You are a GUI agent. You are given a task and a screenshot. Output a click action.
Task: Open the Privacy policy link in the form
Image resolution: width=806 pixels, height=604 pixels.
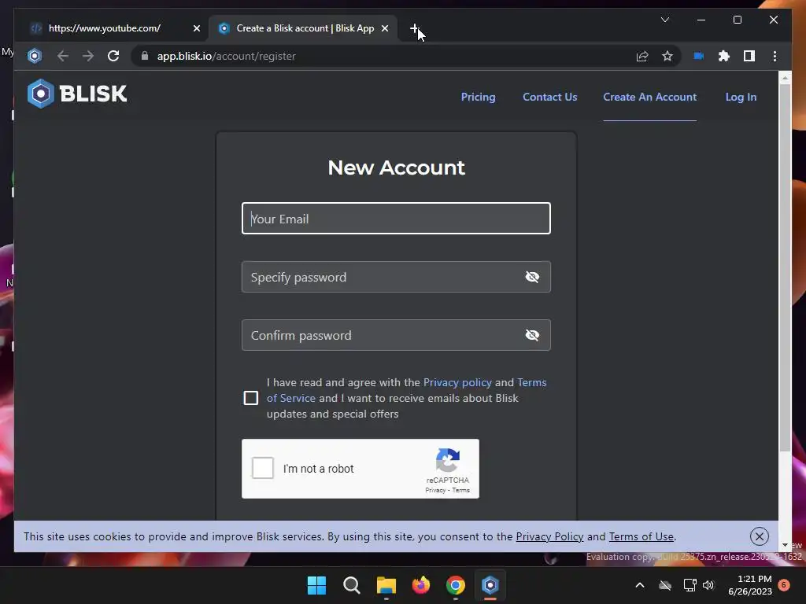[457, 383]
